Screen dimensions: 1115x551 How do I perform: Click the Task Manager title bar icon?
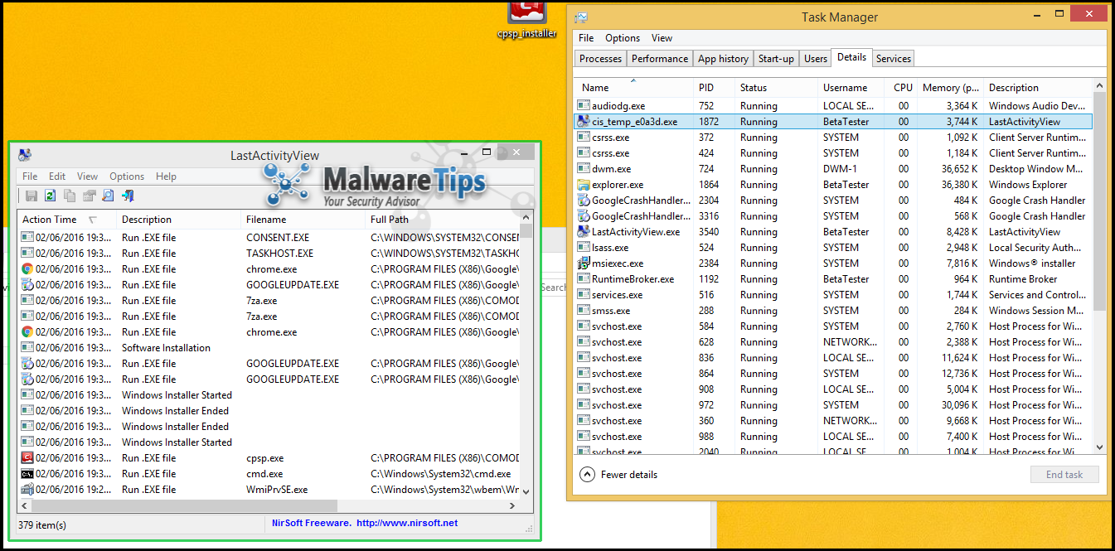(x=581, y=17)
